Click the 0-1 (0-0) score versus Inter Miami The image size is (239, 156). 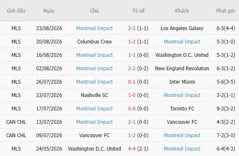(138, 82)
